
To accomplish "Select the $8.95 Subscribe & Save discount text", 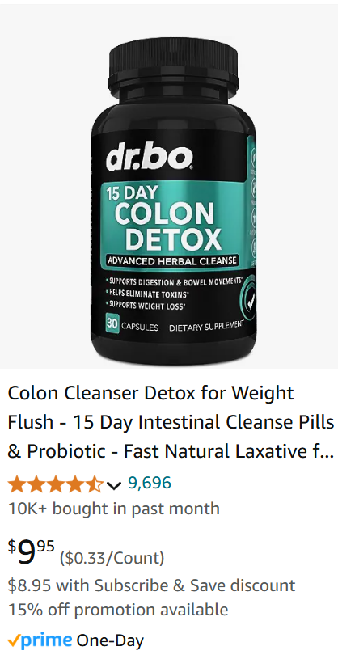I will [152, 585].
